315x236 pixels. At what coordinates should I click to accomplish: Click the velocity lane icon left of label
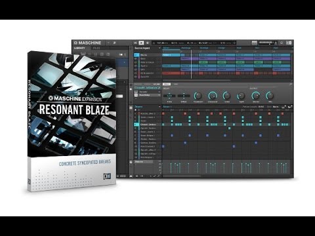[x=131, y=162]
